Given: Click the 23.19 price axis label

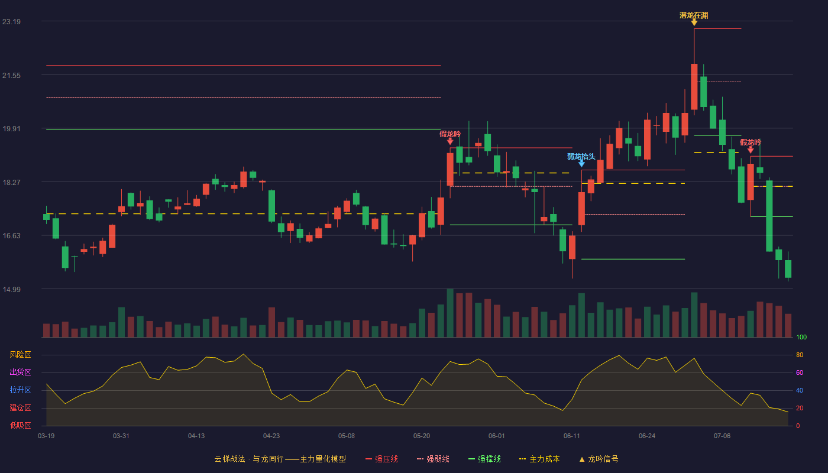Looking at the screenshot, I should coord(11,22).
